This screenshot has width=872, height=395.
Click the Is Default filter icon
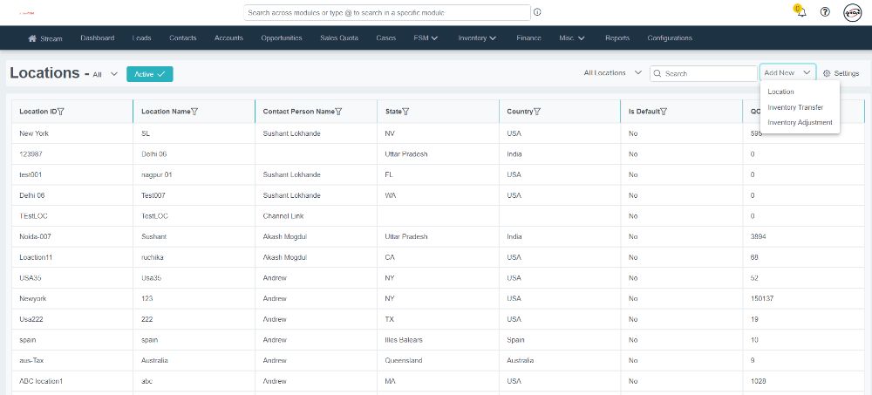click(x=664, y=112)
